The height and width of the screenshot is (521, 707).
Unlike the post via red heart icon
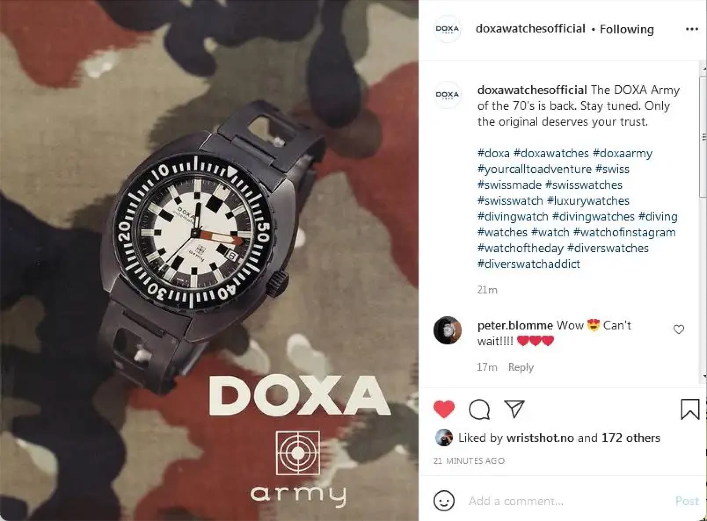pos(444,409)
